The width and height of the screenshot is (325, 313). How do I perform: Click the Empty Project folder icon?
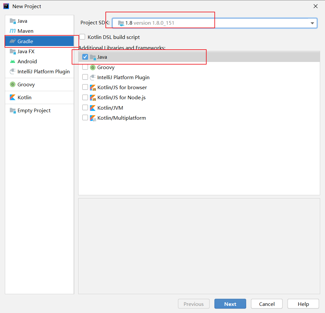point(13,111)
